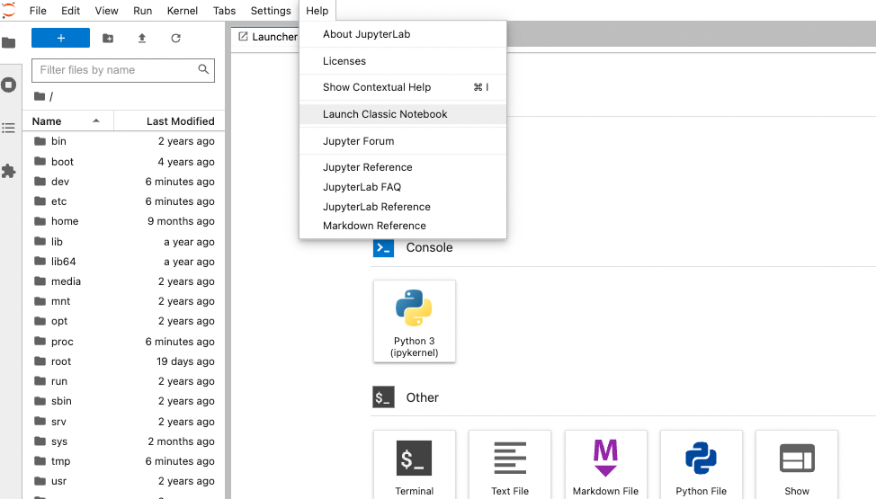The image size is (876, 499).
Task: Click the upload files icon
Action: pos(142,38)
